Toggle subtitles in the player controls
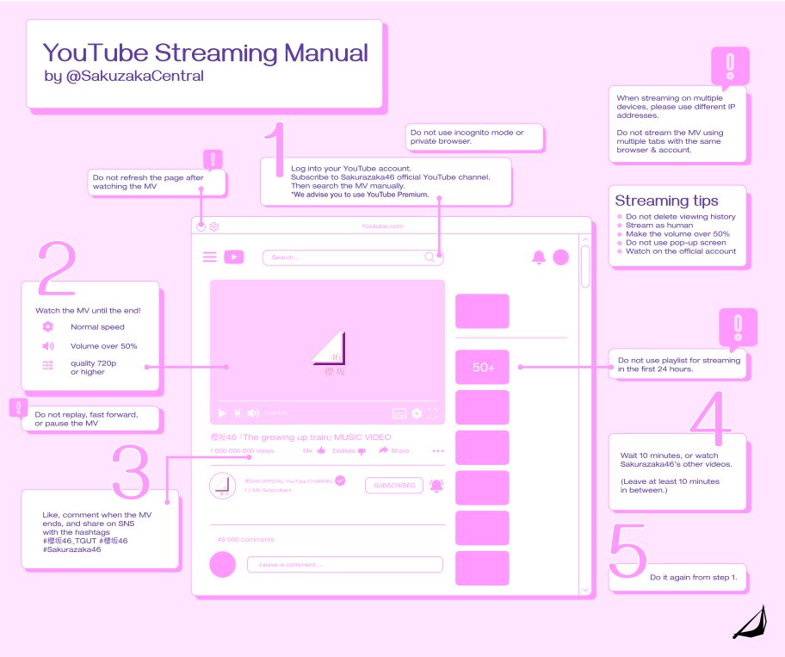The image size is (785, 657). [399, 413]
